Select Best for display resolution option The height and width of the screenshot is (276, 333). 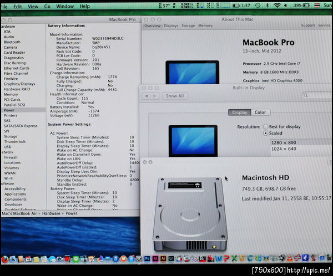pyautogui.click(x=265, y=127)
